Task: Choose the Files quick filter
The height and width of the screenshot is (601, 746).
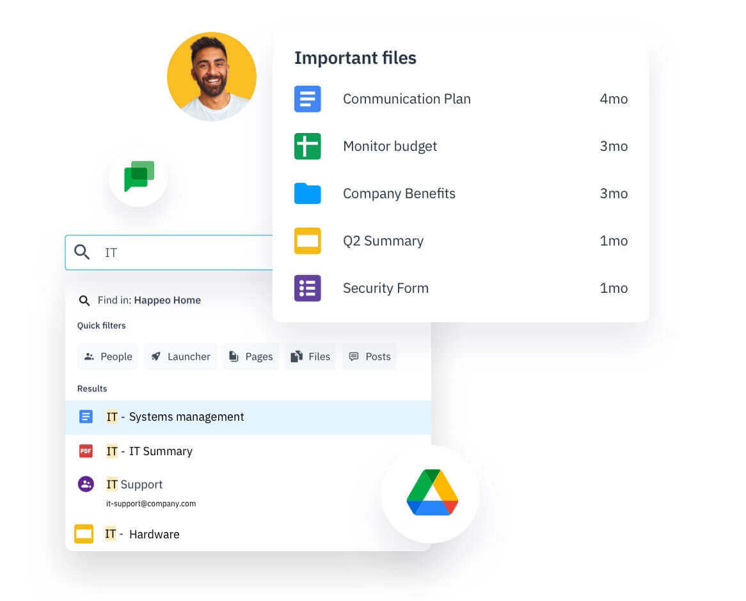Action: pyautogui.click(x=310, y=357)
